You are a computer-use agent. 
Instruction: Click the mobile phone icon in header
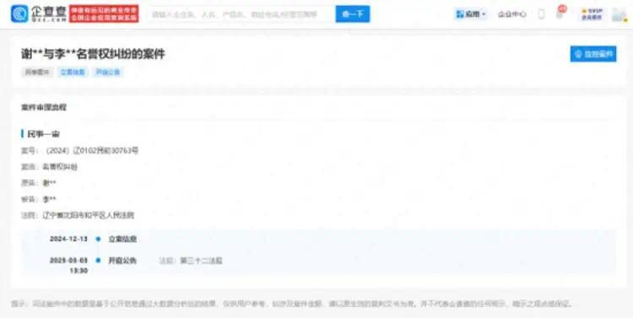pos(541,14)
